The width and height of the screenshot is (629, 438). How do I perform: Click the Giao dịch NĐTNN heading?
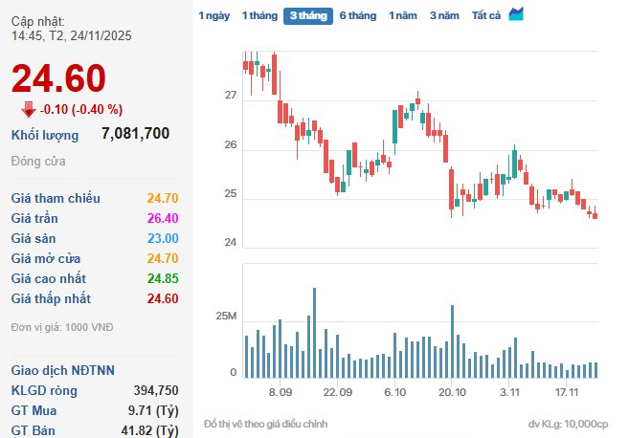[x=60, y=369]
